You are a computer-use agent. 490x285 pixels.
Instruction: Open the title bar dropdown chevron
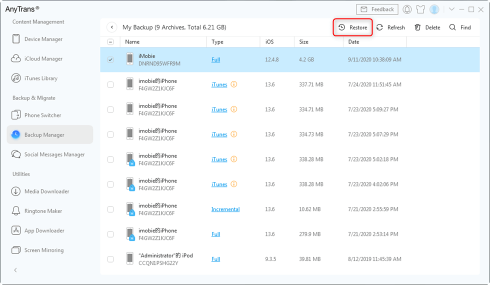click(x=451, y=9)
